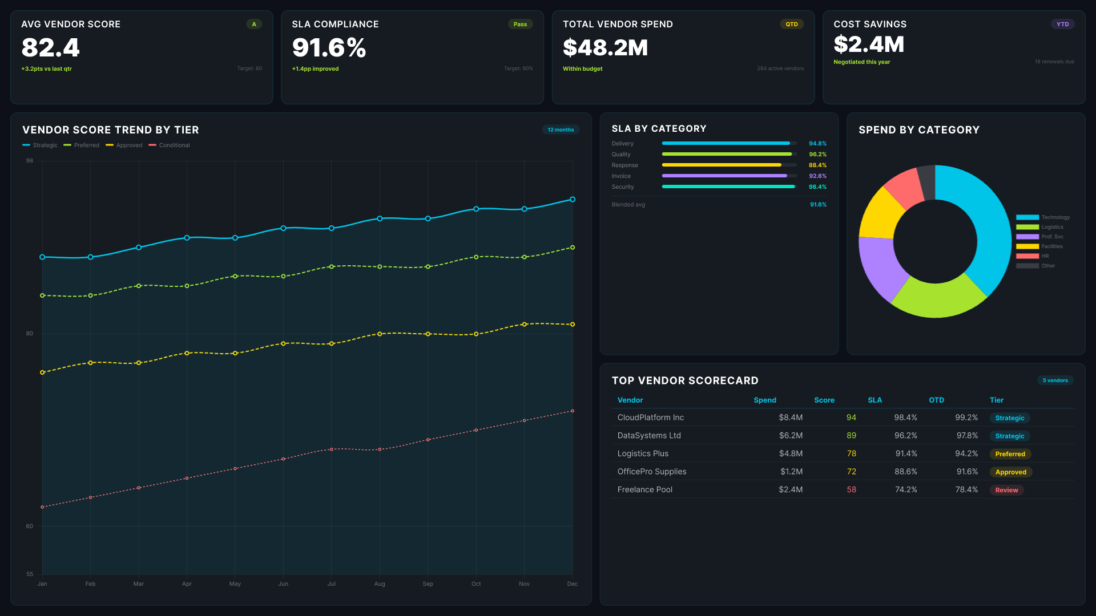1096x616 pixels.
Task: Click CloudPlatform Inc's $8.4M spend cell
Action: (791, 418)
